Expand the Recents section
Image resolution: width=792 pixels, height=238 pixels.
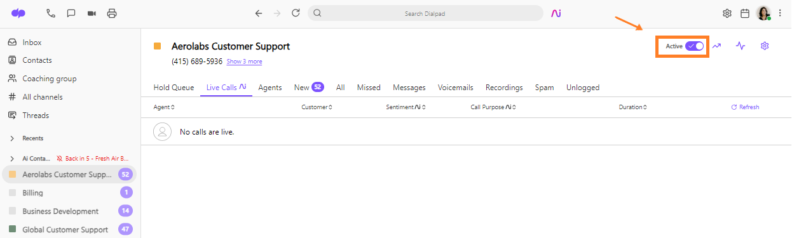[11, 138]
